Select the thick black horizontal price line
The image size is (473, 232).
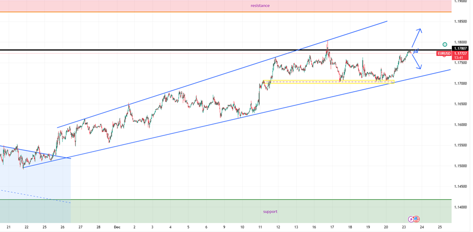(x=196, y=50)
